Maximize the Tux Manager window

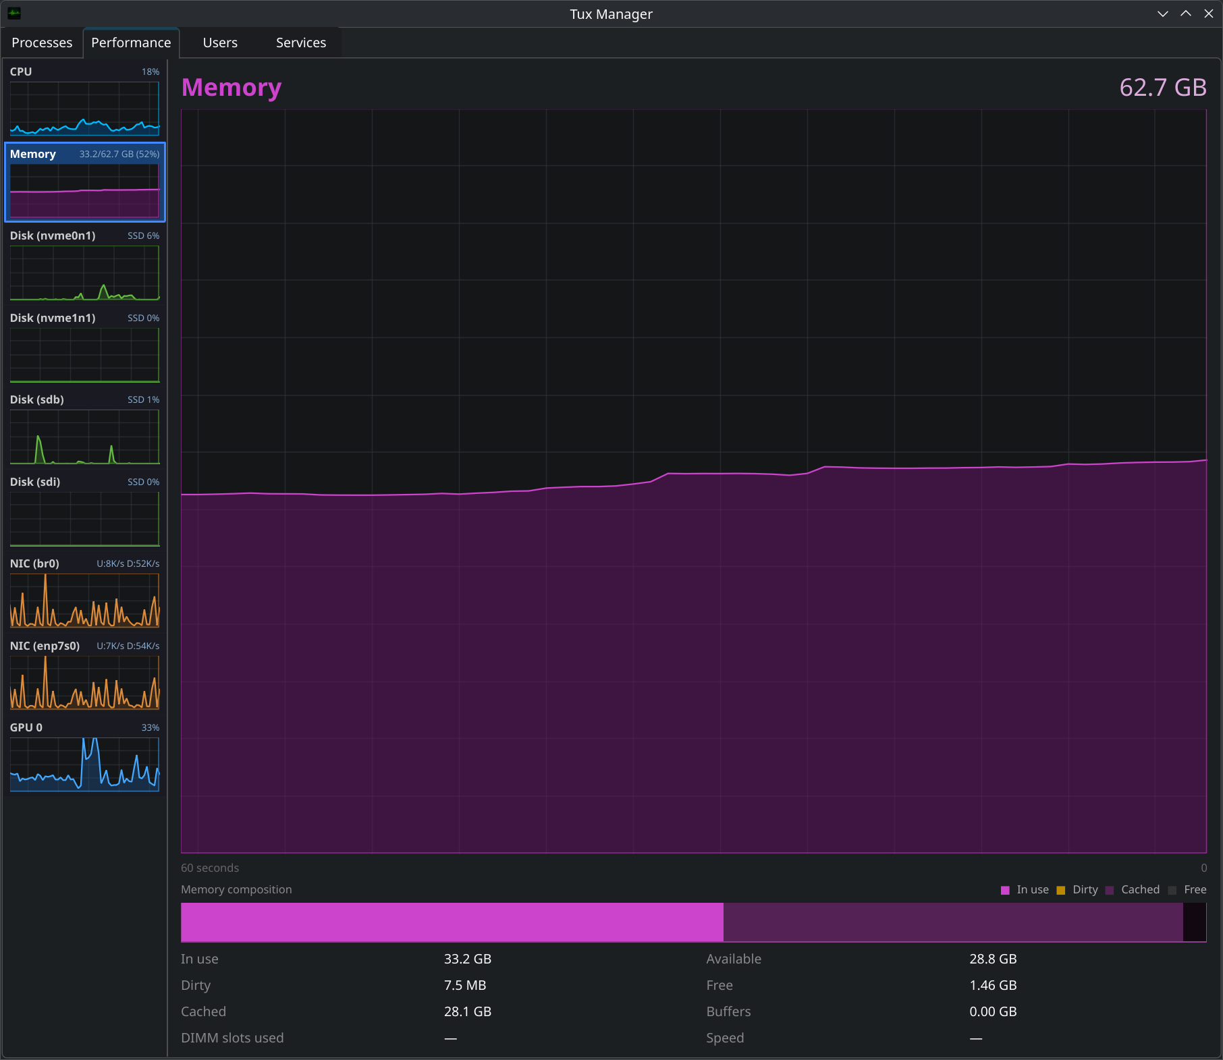click(1186, 13)
